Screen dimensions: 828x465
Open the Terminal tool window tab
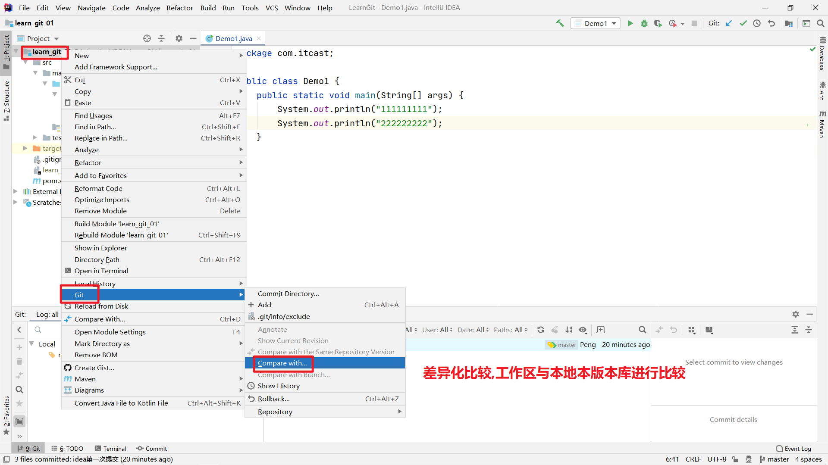[110, 449]
